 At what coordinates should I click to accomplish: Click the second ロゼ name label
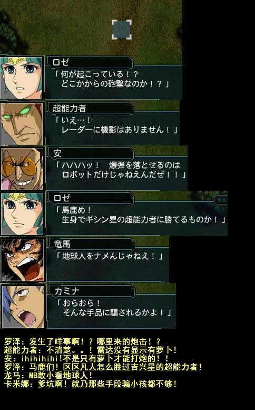coord(62,198)
